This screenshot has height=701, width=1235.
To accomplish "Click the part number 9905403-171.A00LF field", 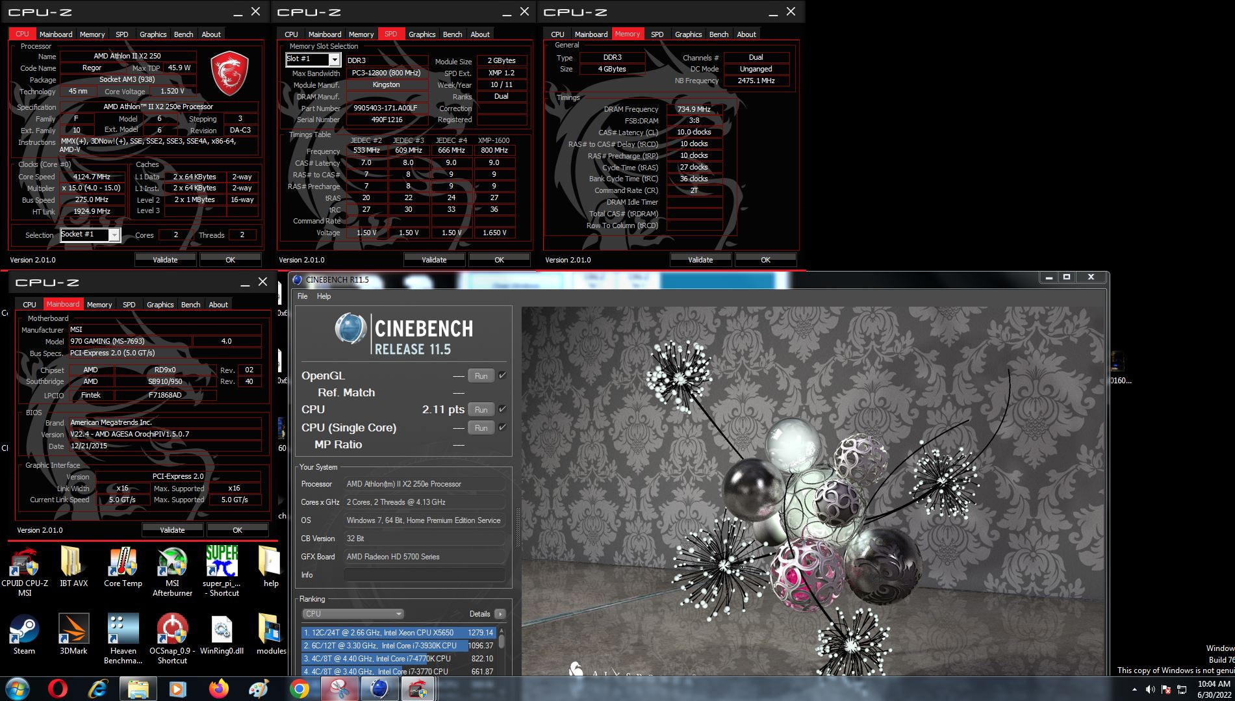I will pyautogui.click(x=386, y=108).
